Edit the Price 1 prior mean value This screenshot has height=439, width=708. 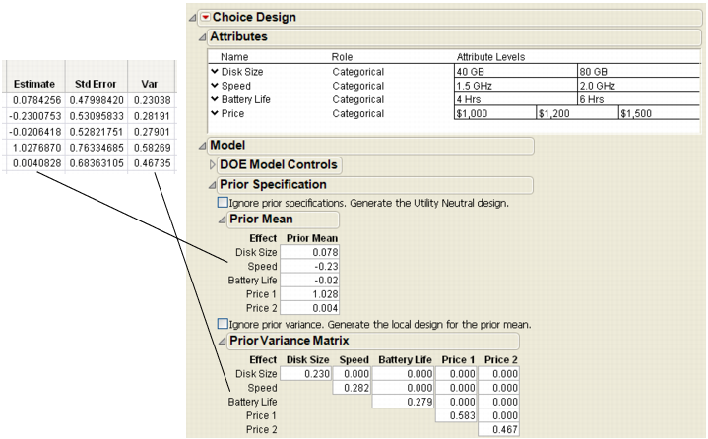point(310,294)
